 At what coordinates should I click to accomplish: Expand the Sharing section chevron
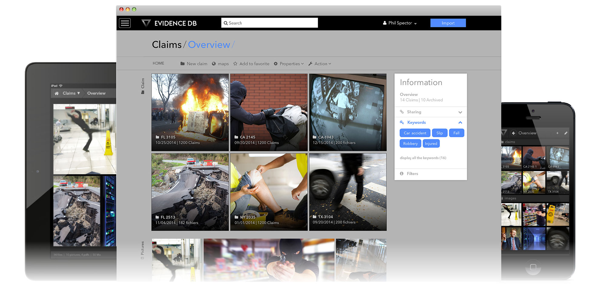tap(460, 112)
